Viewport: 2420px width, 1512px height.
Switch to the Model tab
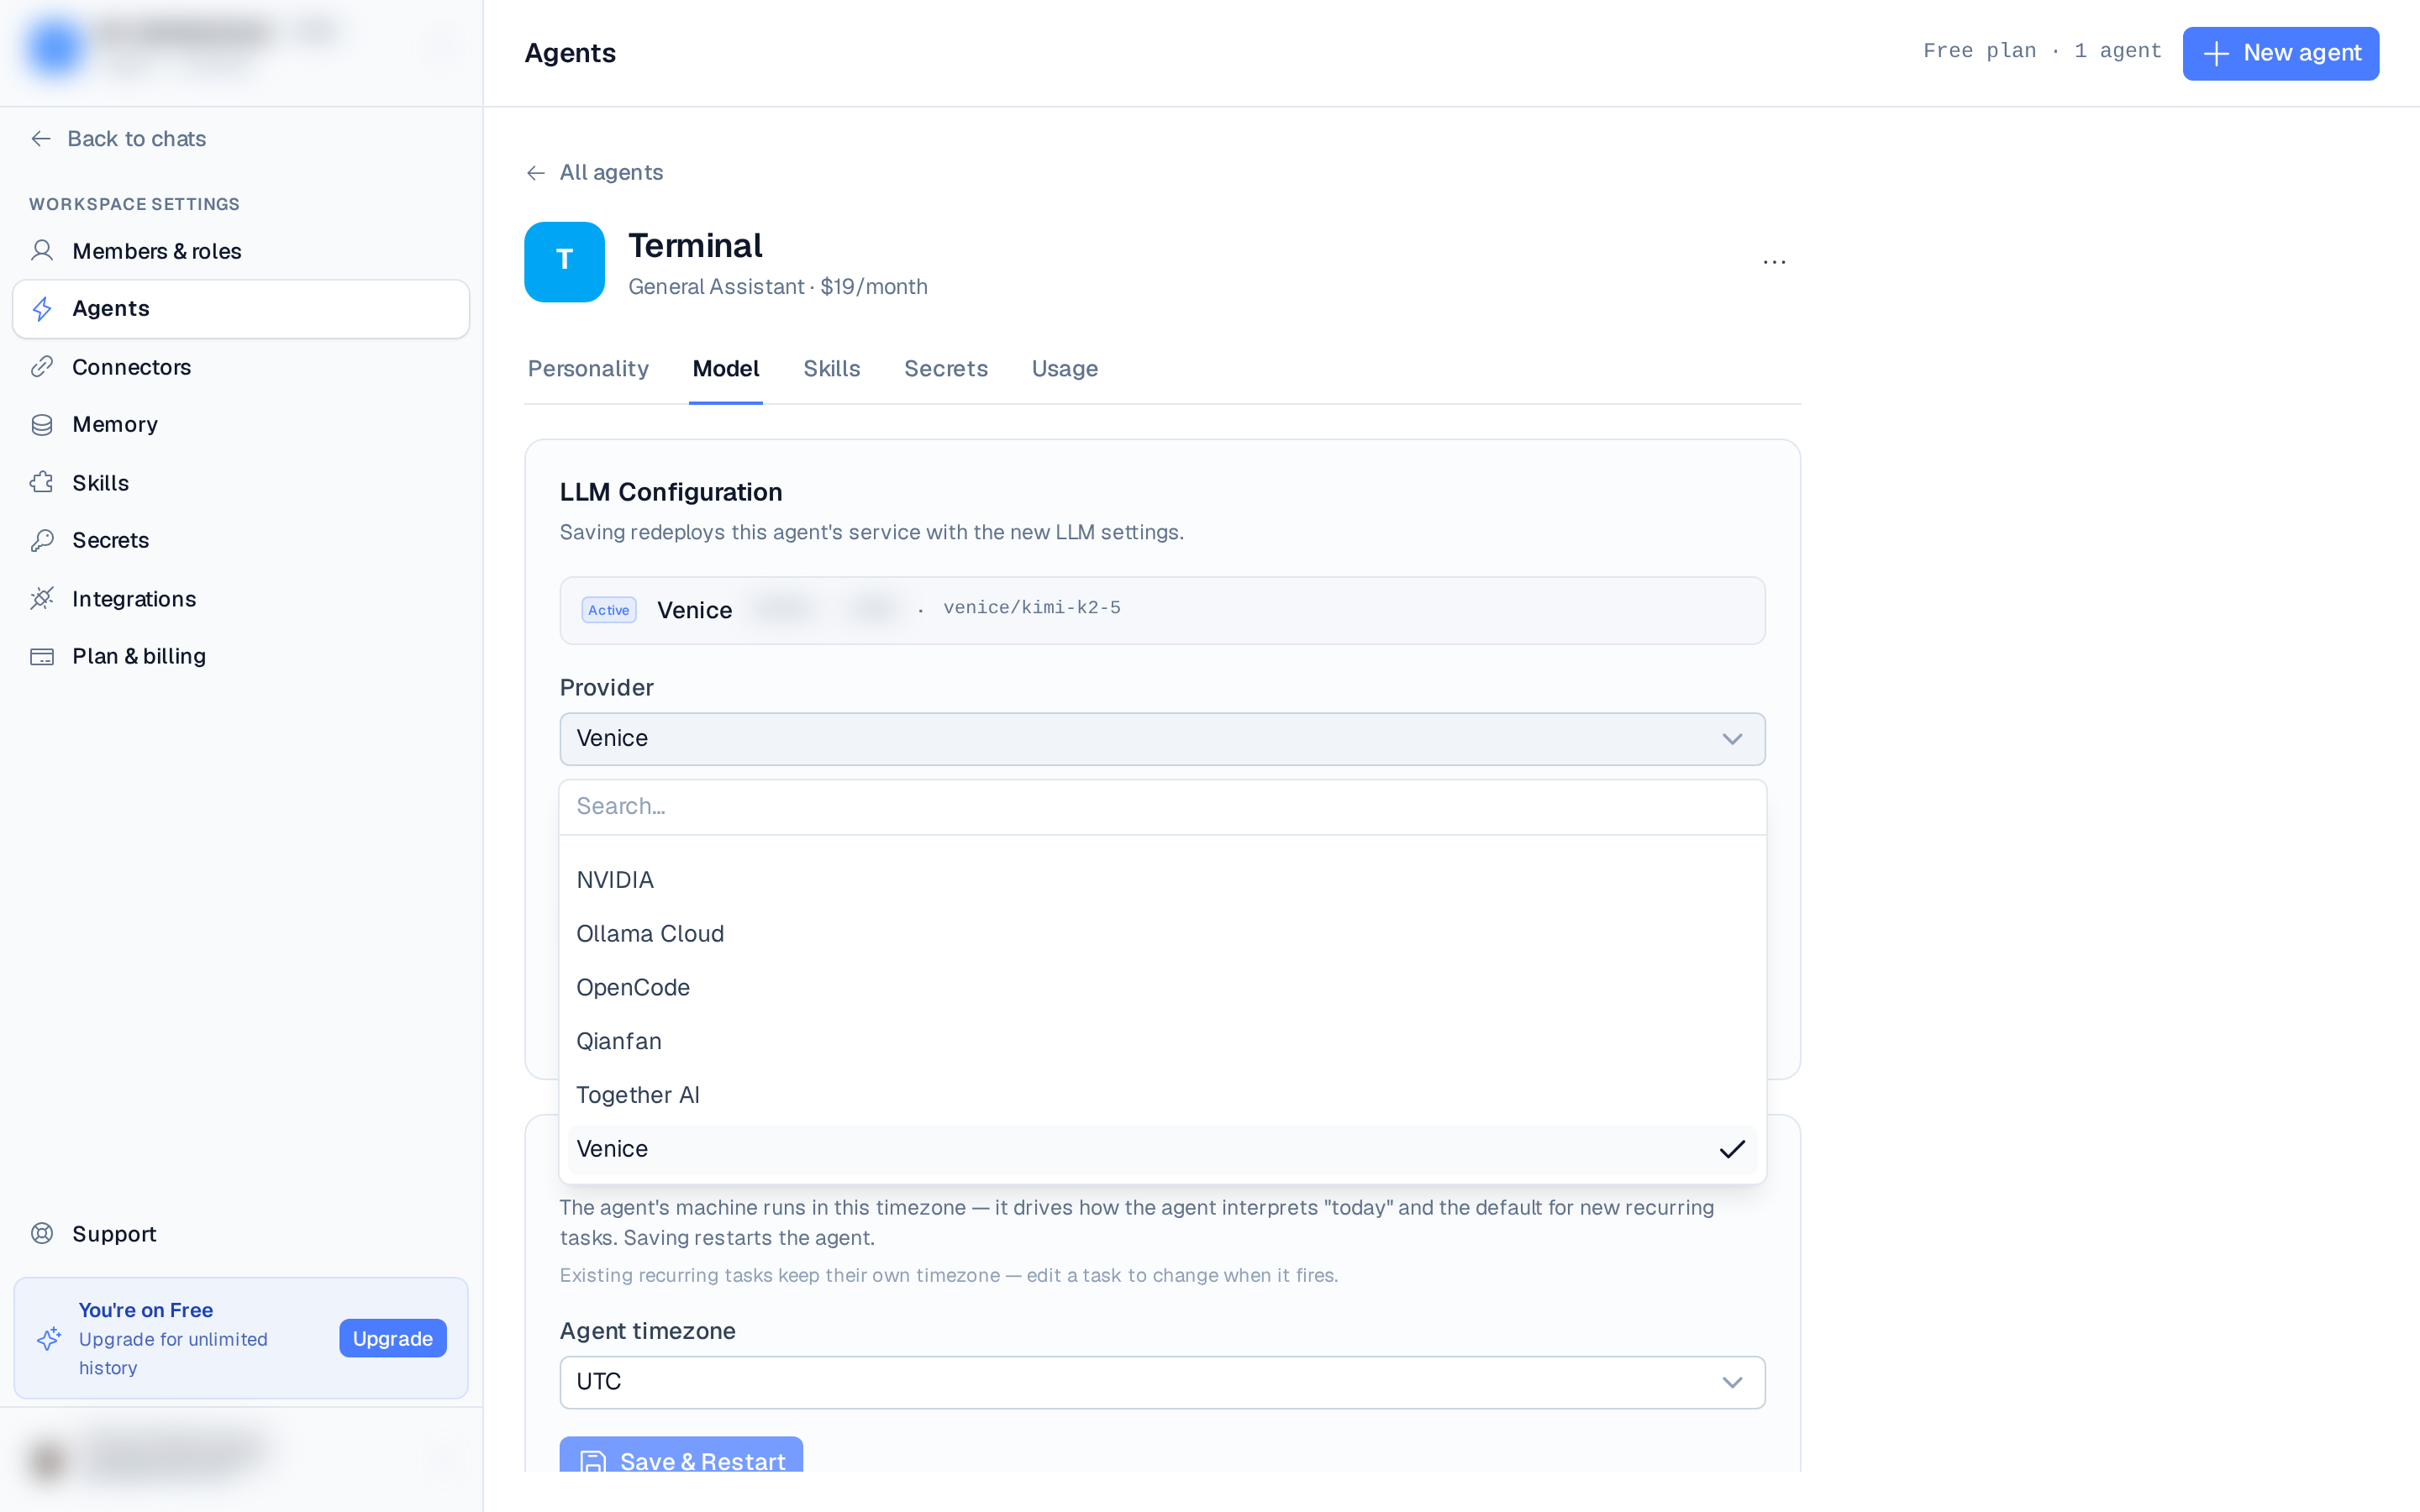pyautogui.click(x=726, y=369)
